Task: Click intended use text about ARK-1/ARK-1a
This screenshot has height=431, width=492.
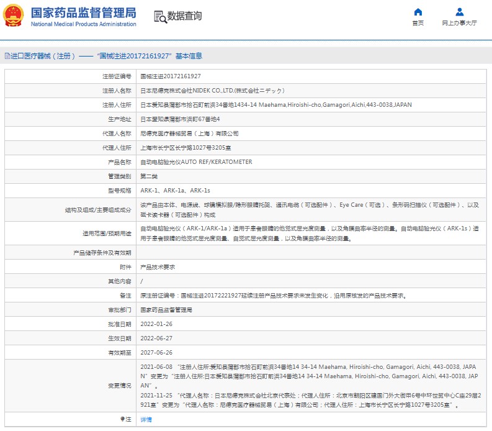Action: [x=310, y=234]
